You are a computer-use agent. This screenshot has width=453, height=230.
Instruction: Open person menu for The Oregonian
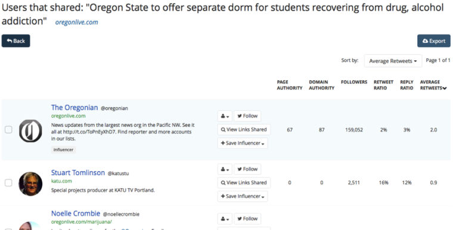point(225,116)
